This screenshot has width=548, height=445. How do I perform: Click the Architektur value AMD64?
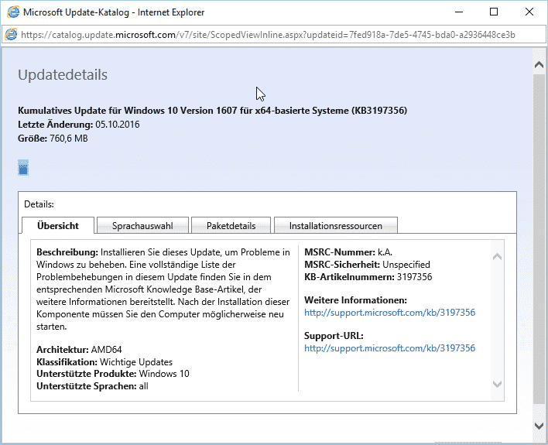pos(106,350)
